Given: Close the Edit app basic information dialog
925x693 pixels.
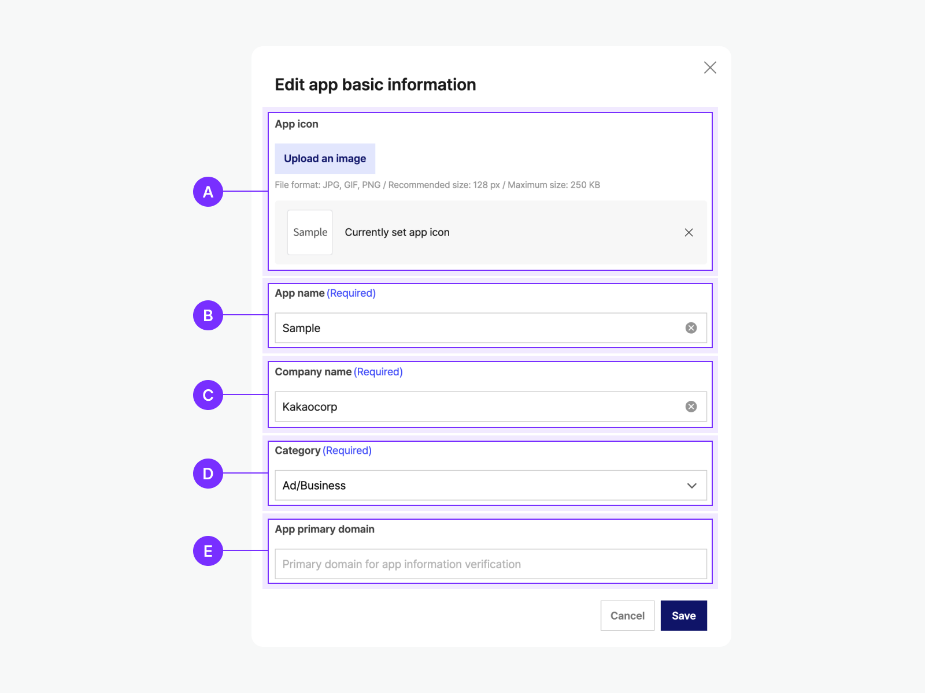Looking at the screenshot, I should (710, 68).
